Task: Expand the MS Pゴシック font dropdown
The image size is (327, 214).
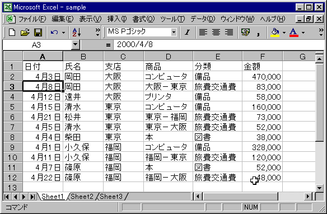Action: point(174,32)
